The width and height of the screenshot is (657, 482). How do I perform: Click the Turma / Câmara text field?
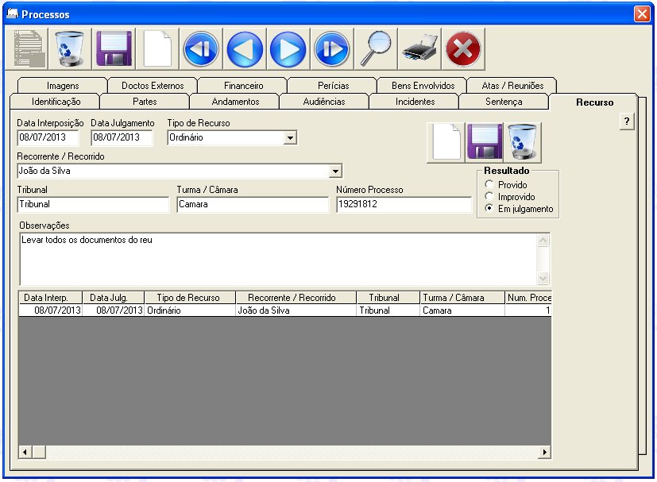point(253,204)
